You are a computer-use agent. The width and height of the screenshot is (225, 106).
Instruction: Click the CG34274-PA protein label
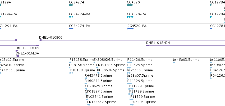tap(80, 26)
